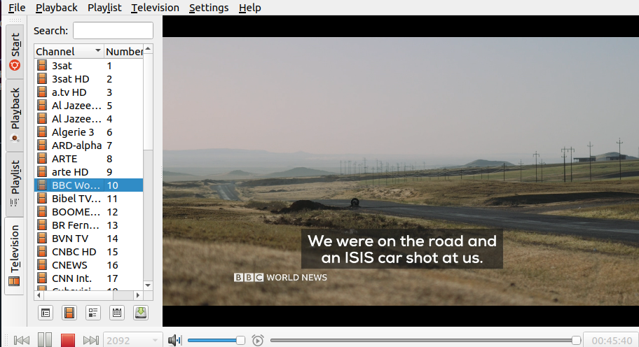
Task: Open the Playlist menu
Action: [104, 8]
